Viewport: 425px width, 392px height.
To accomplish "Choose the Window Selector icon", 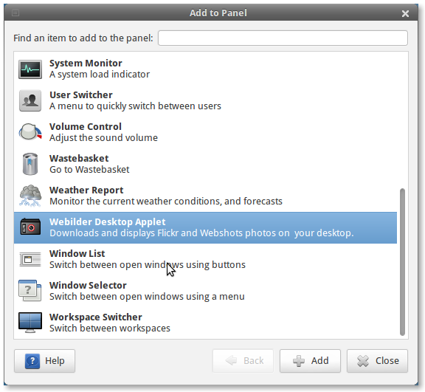I will [x=30, y=291].
